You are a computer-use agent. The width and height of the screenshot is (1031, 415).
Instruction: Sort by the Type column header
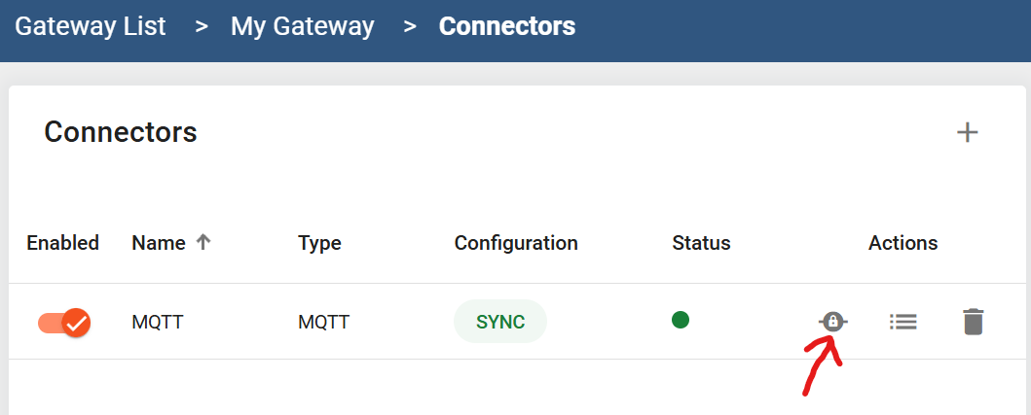coord(319,244)
